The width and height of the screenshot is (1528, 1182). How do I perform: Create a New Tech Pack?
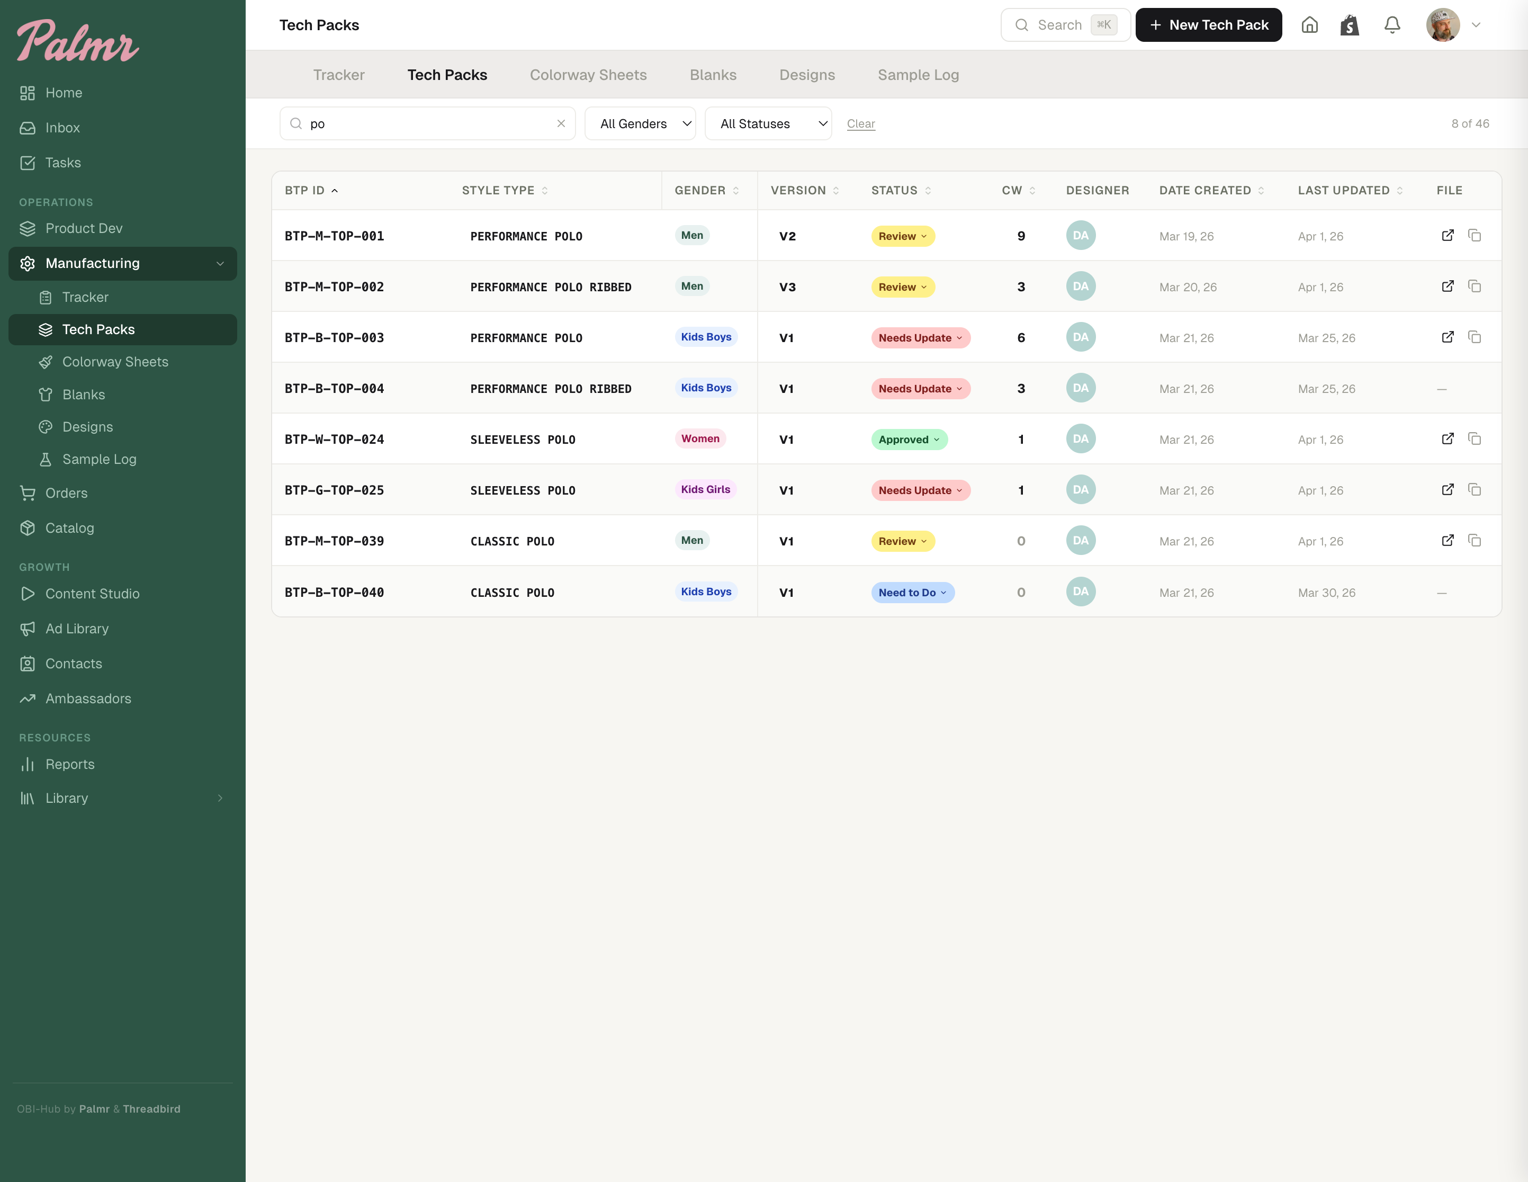click(x=1208, y=25)
